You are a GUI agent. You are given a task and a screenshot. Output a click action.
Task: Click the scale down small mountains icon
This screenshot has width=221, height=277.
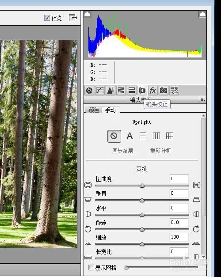pyautogui.click(x=88, y=244)
